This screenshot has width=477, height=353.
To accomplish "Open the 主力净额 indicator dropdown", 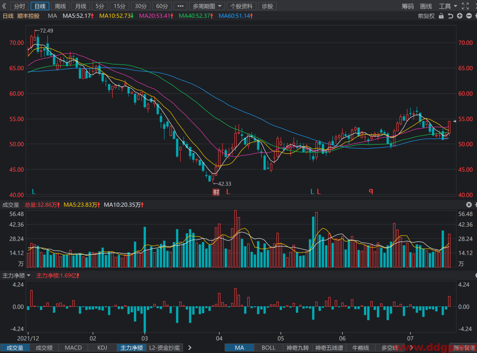I will coord(16,275).
